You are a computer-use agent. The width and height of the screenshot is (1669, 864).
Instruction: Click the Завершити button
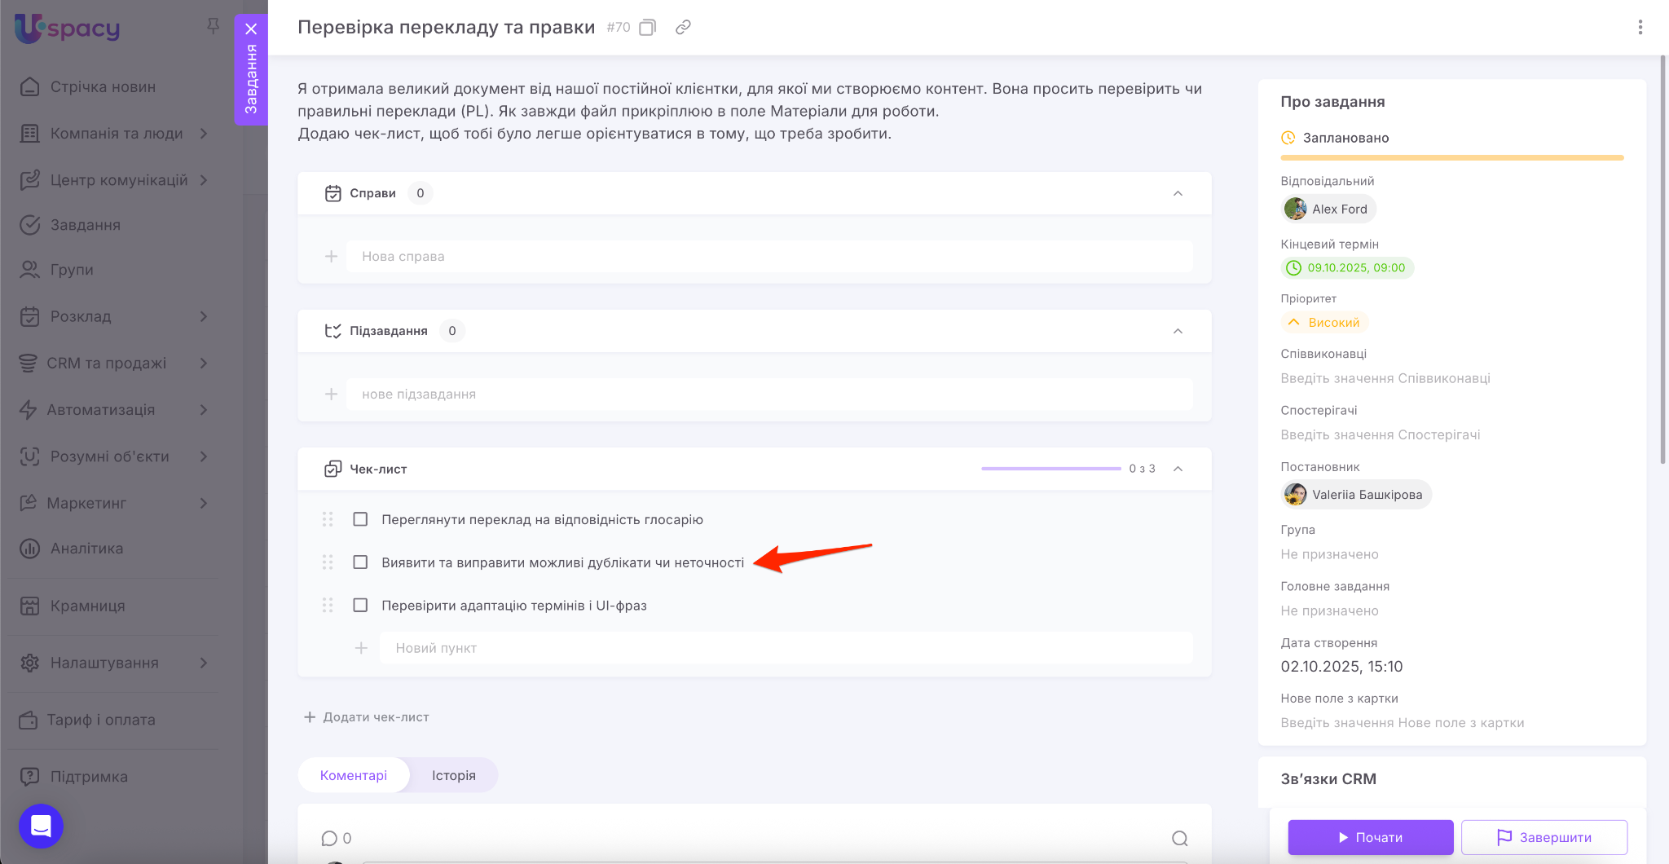[1543, 837]
